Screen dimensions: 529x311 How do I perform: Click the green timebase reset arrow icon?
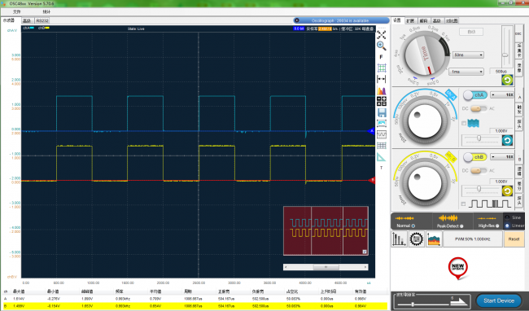(x=507, y=80)
